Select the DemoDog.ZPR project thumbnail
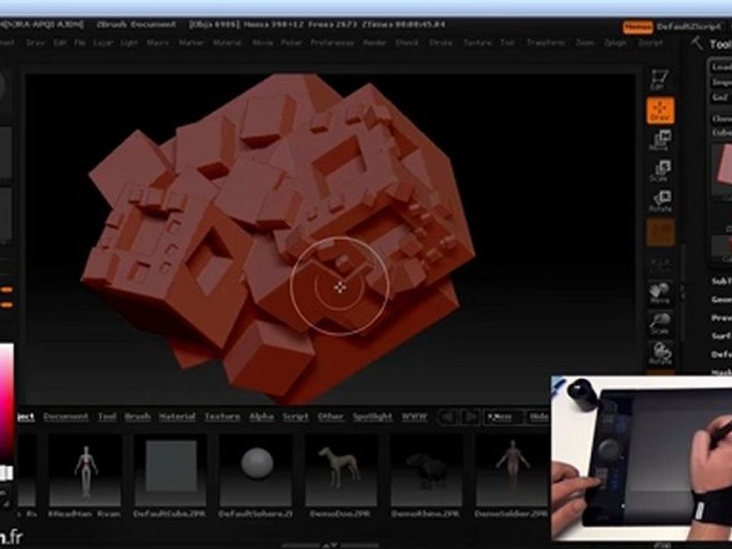The height and width of the screenshot is (549, 732). pyautogui.click(x=341, y=471)
